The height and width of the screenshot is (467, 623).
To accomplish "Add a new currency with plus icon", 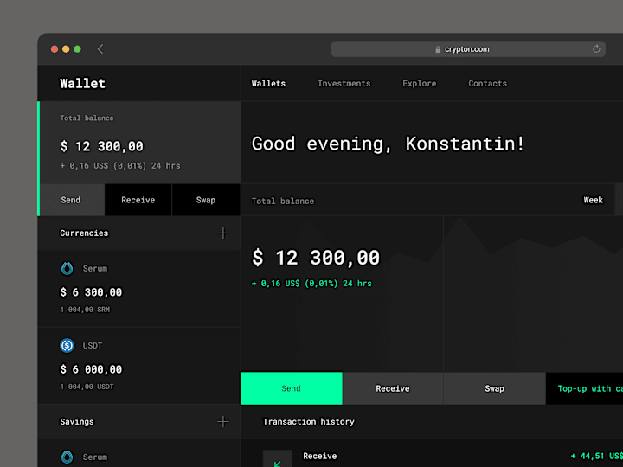I will click(223, 233).
